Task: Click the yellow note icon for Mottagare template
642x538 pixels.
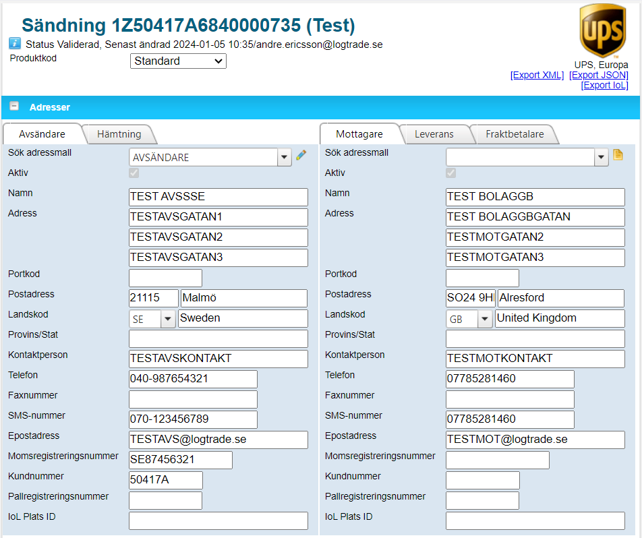Action: pos(618,156)
